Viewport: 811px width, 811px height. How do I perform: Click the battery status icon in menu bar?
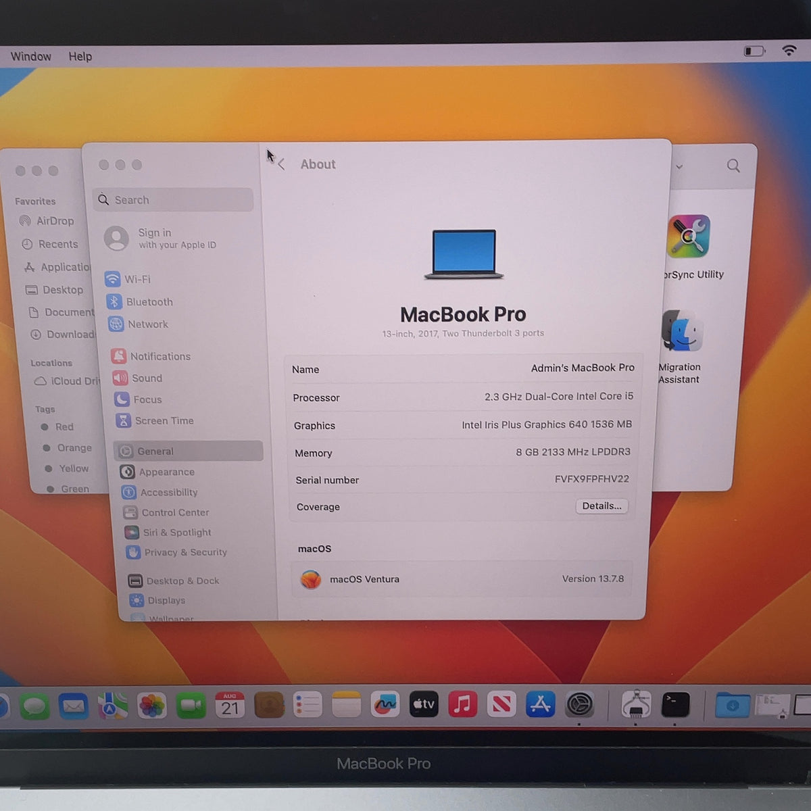point(754,51)
